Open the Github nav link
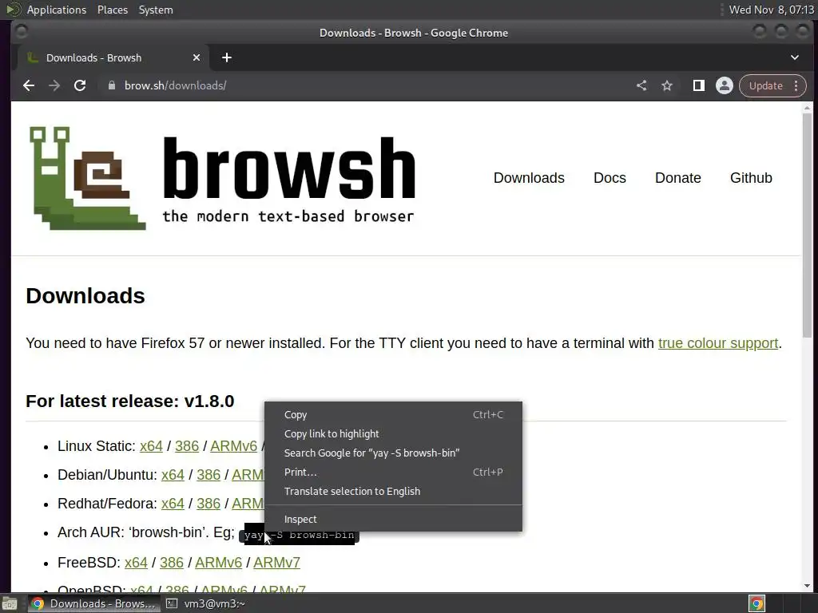This screenshot has height=613, width=818. point(751,178)
